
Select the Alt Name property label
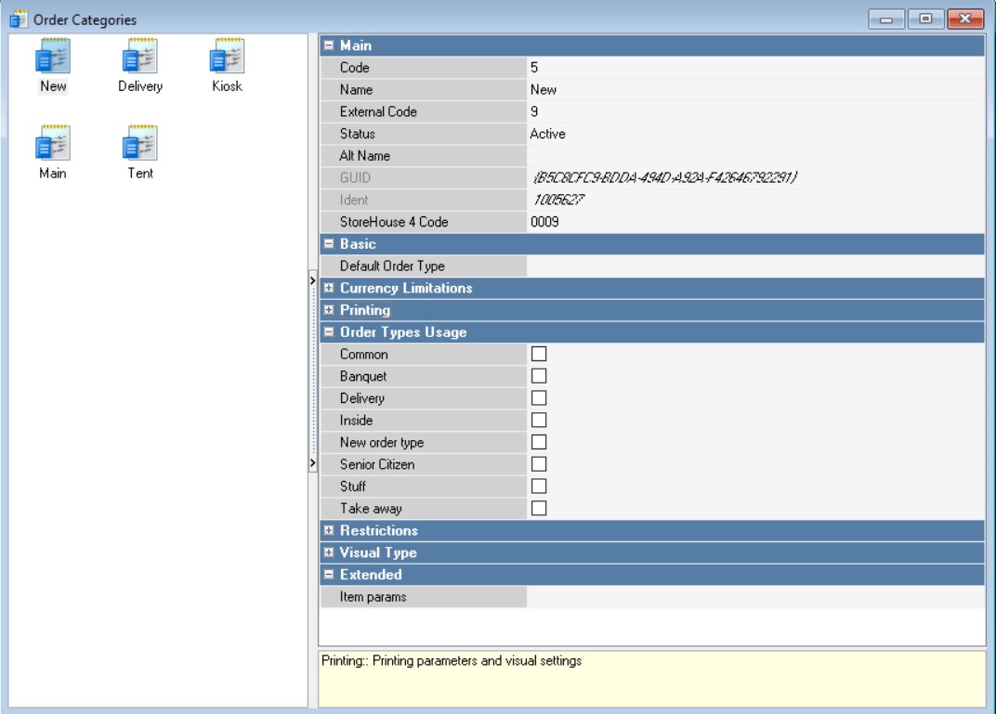point(364,155)
